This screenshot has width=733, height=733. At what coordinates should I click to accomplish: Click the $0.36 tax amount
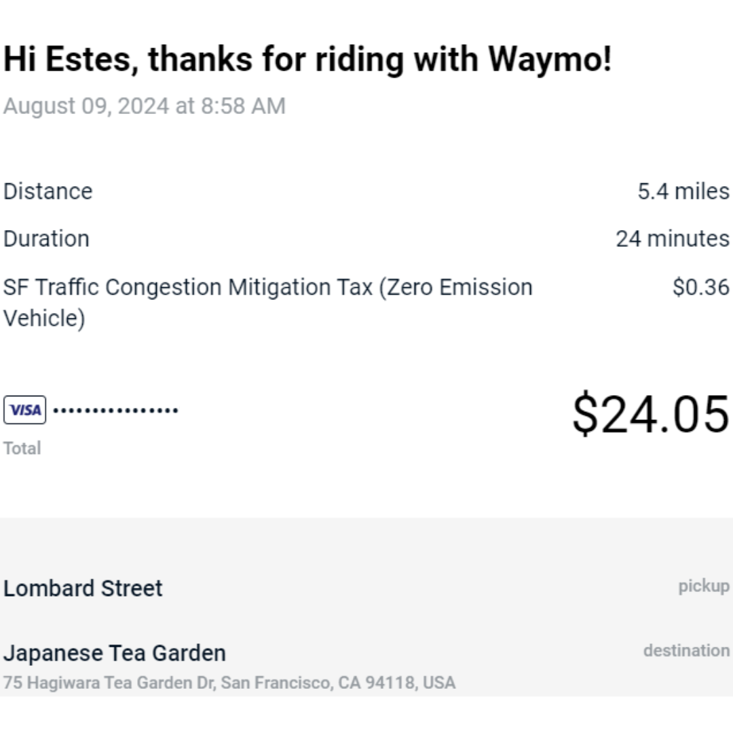click(x=701, y=287)
